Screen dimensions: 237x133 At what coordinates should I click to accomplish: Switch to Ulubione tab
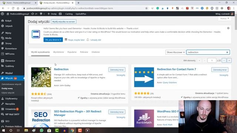point(96,52)
